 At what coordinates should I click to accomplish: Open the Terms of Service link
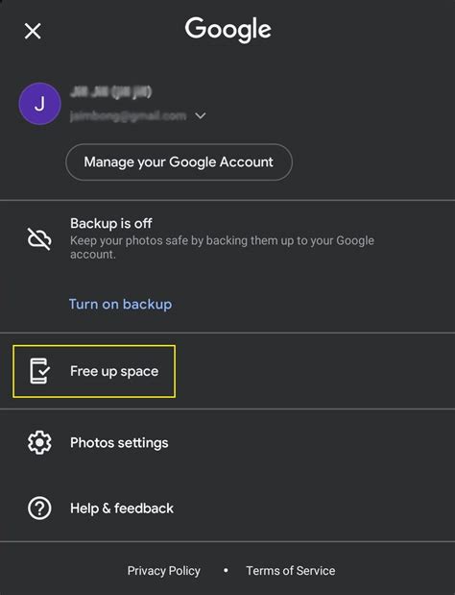point(291,571)
